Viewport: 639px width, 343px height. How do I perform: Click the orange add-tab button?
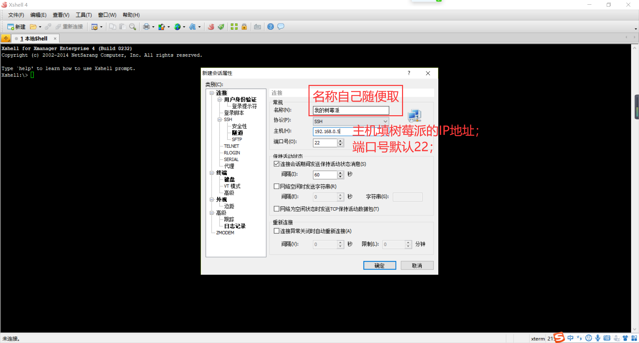tap(6, 38)
